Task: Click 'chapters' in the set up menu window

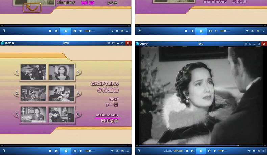Action: [66, 3]
